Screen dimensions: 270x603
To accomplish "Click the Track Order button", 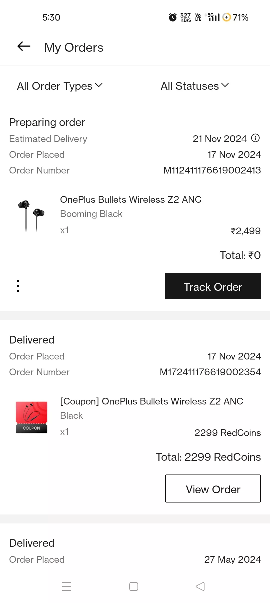I will (213, 286).
